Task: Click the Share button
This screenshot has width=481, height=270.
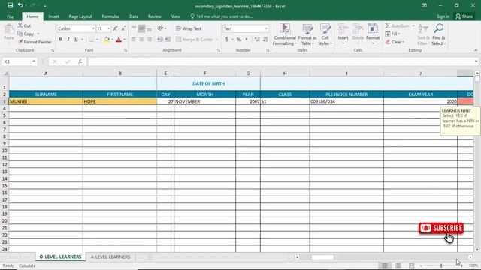Action: [464, 16]
